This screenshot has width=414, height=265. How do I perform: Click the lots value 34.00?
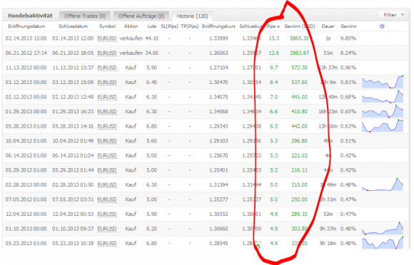[x=151, y=53]
